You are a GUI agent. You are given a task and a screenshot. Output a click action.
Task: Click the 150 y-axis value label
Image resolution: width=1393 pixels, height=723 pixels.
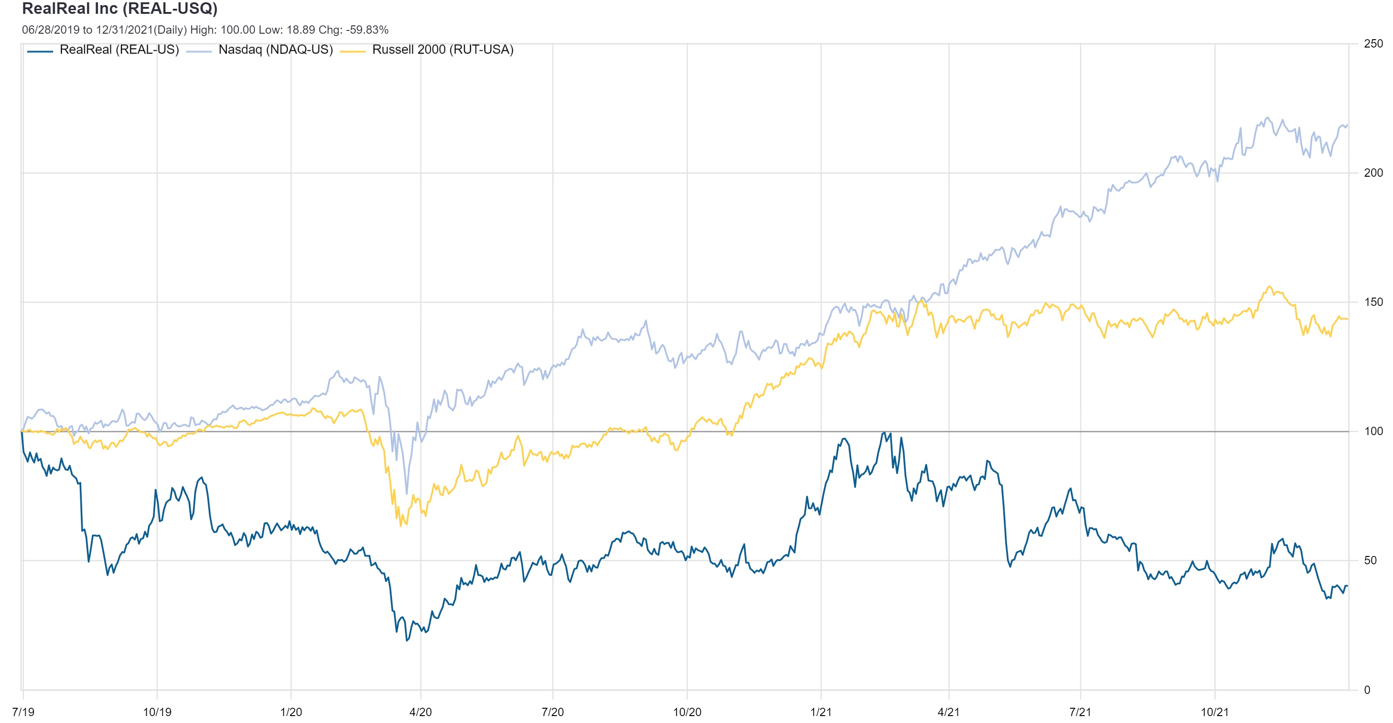tap(1373, 302)
